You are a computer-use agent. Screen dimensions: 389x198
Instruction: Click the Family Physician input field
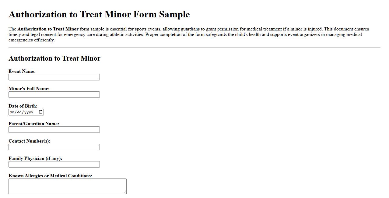coord(54,164)
